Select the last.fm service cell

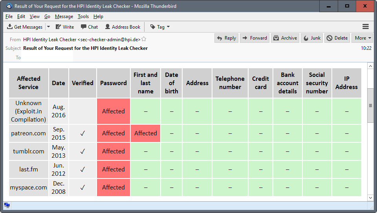[x=29, y=169]
